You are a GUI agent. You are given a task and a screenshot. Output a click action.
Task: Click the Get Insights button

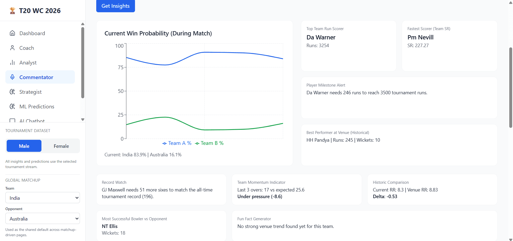pos(115,6)
